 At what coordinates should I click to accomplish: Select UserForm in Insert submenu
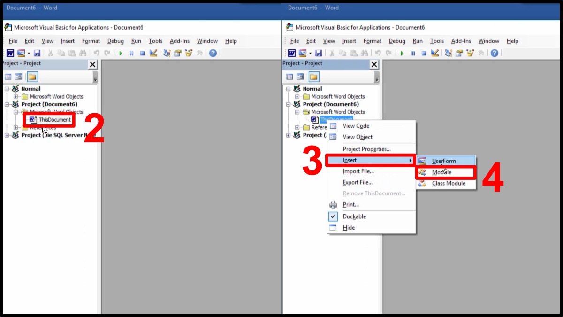446,161
